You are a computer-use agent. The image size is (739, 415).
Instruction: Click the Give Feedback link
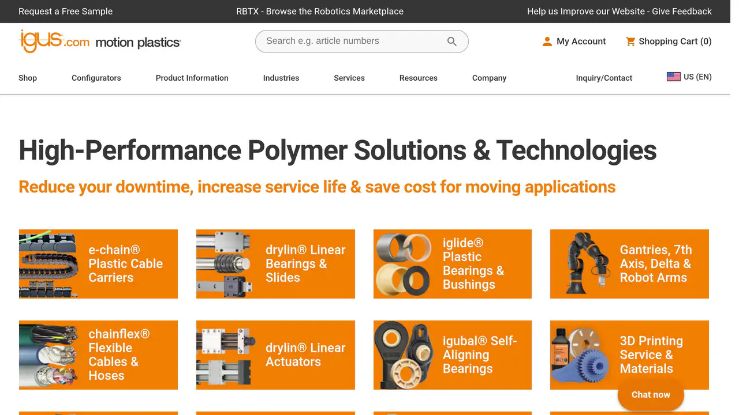(x=619, y=12)
